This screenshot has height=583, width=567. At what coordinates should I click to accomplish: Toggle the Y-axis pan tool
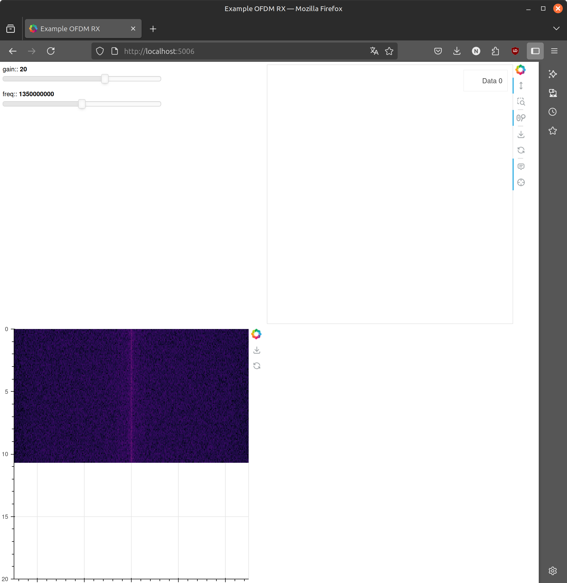[521, 86]
